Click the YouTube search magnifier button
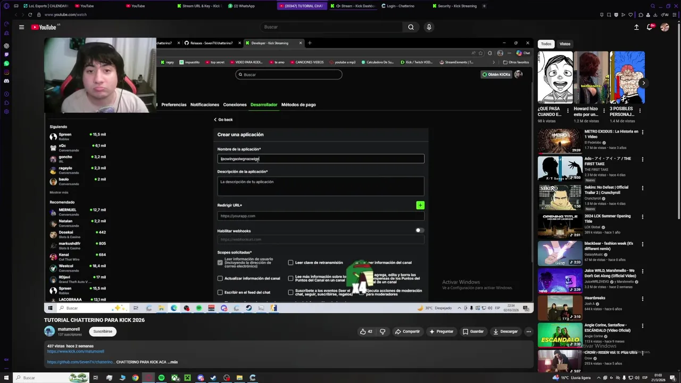This screenshot has width=681, height=383. (411, 27)
